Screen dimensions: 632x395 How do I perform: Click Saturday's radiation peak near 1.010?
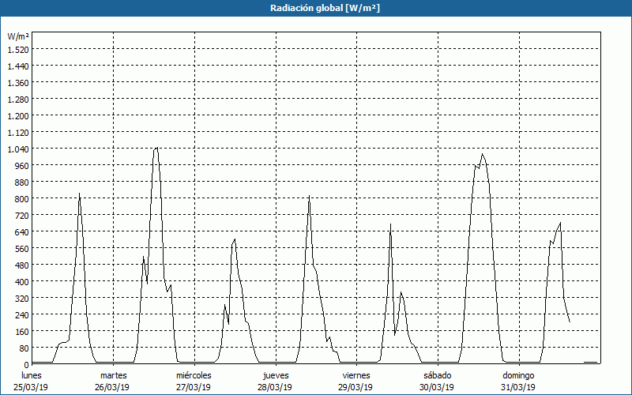click(x=482, y=154)
